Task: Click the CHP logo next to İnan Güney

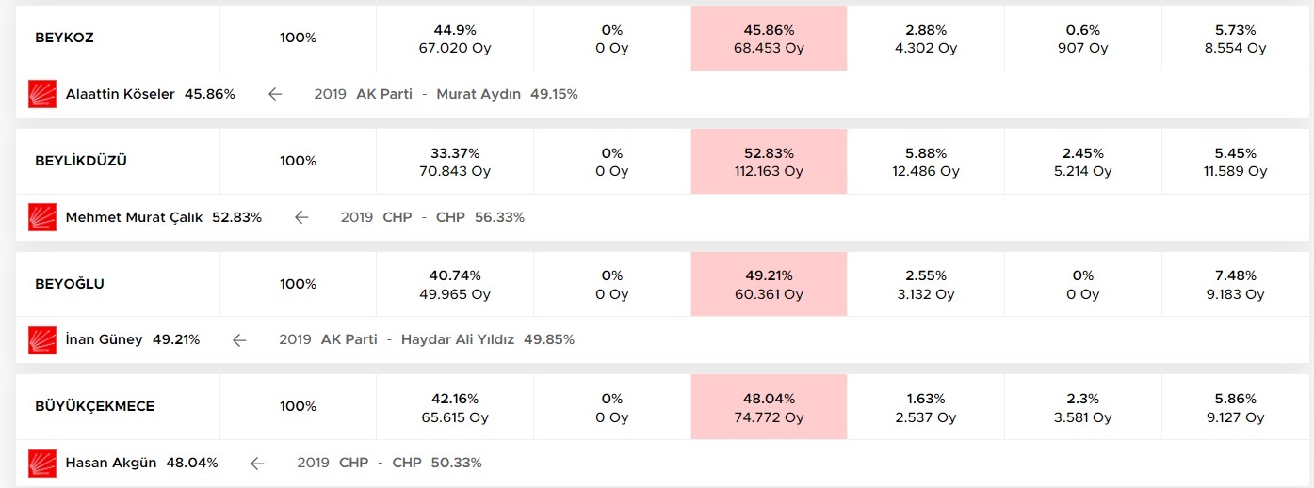Action: 42,339
